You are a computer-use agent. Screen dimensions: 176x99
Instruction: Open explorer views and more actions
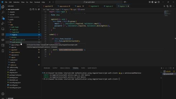[39, 6]
